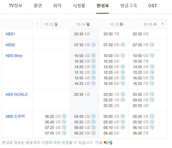
Task: Click the rerun icon beside 07:55 5회
Action: pyautogui.click(x=64, y=133)
